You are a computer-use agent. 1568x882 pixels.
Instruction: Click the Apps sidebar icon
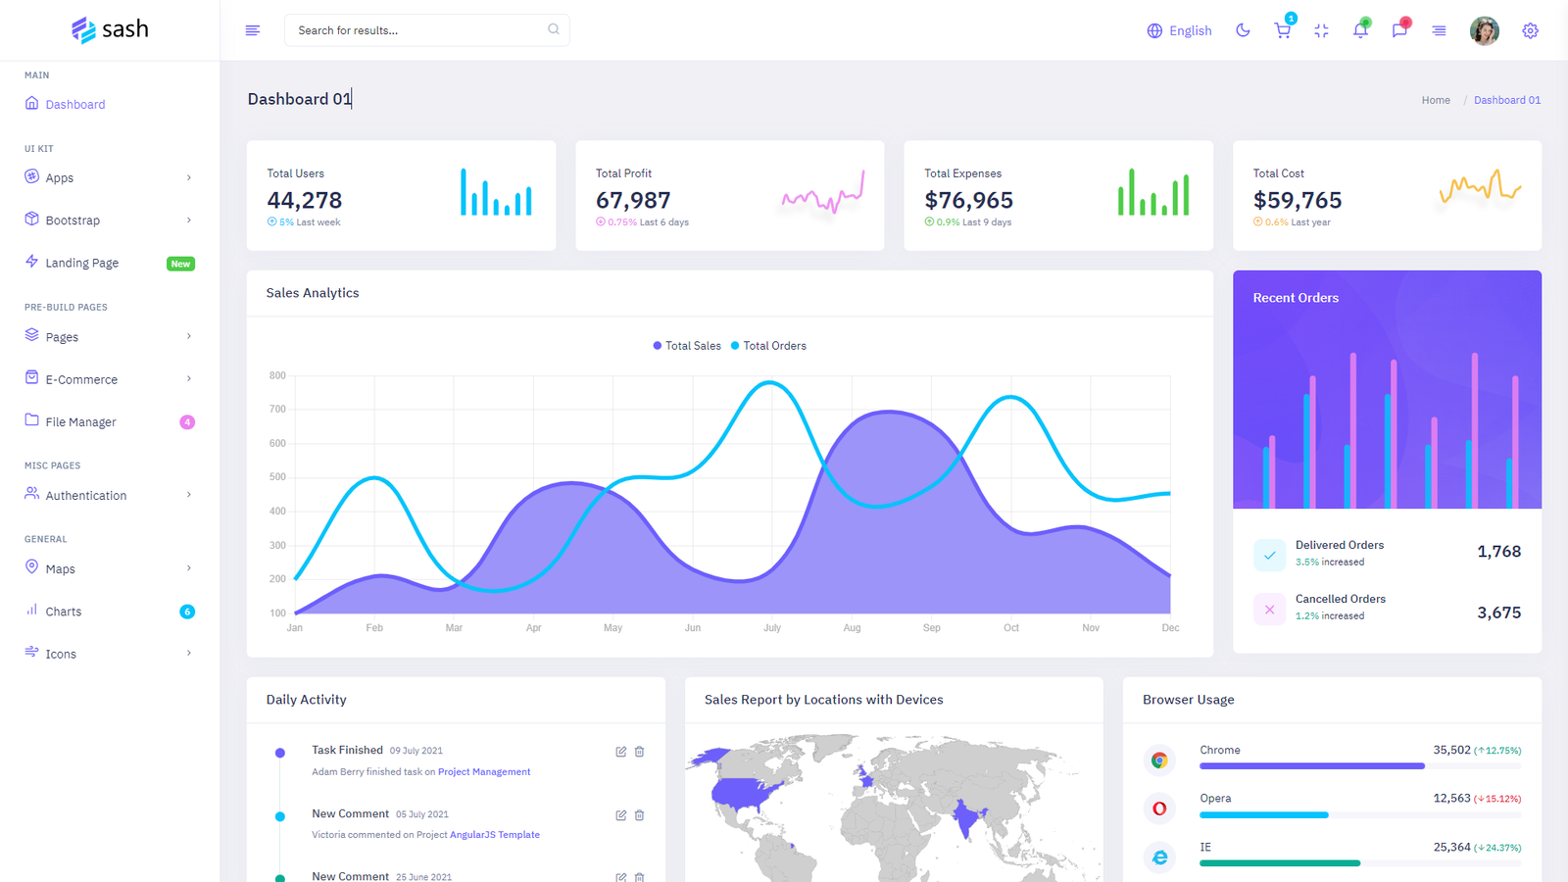tap(31, 176)
